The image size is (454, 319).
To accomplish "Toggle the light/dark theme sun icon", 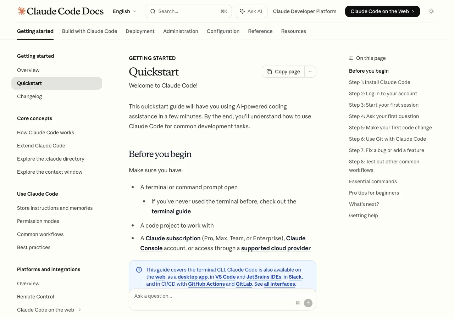I will click(431, 11).
